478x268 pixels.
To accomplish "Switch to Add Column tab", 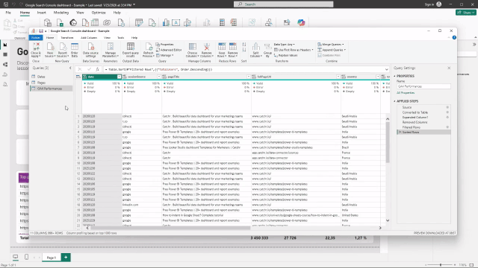I will 89,38.
